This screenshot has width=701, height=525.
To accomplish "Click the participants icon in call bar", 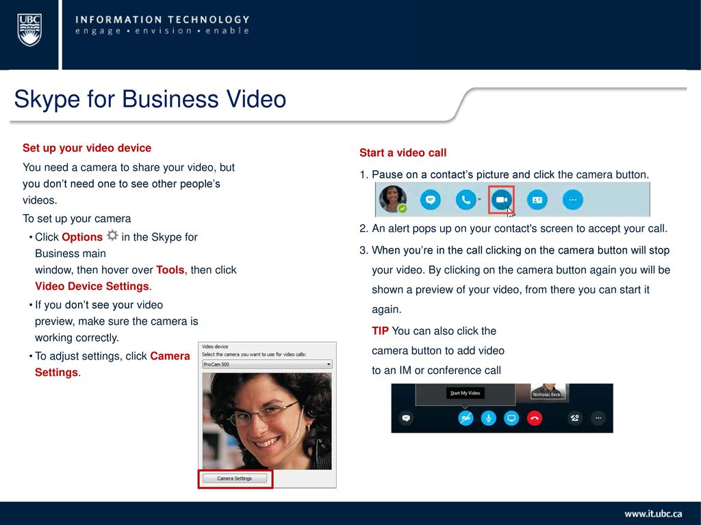I will (575, 418).
